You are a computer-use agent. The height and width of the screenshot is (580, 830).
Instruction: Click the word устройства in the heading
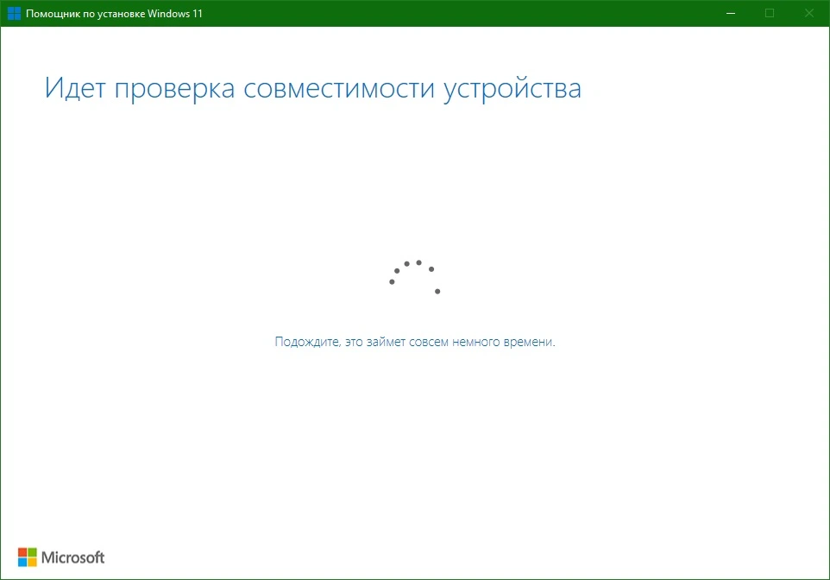click(512, 90)
